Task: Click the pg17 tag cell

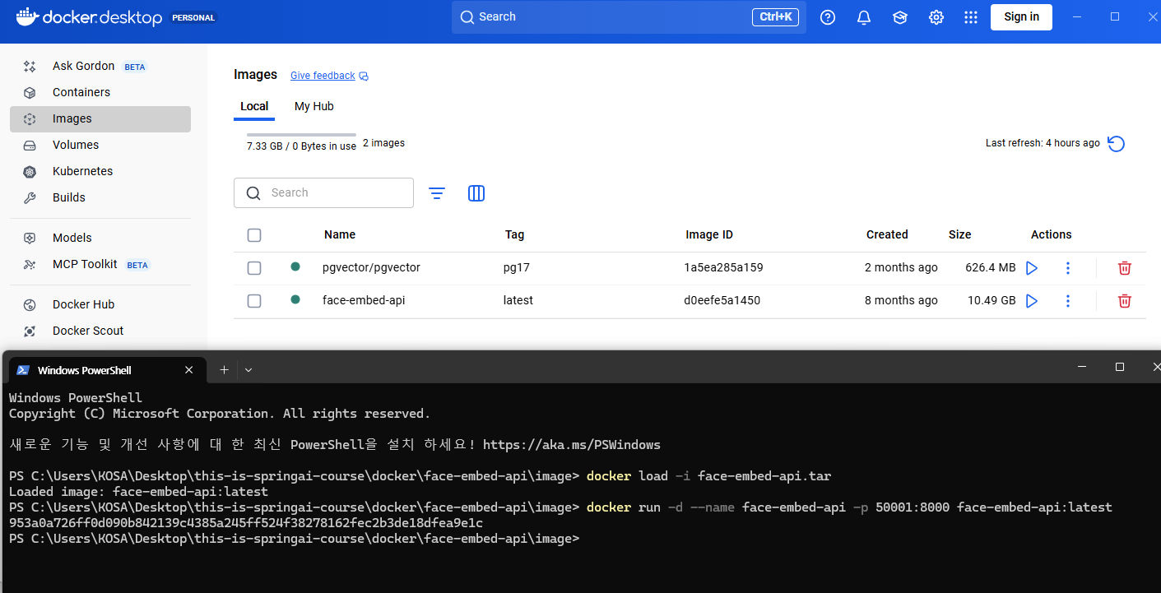Action: tap(517, 268)
